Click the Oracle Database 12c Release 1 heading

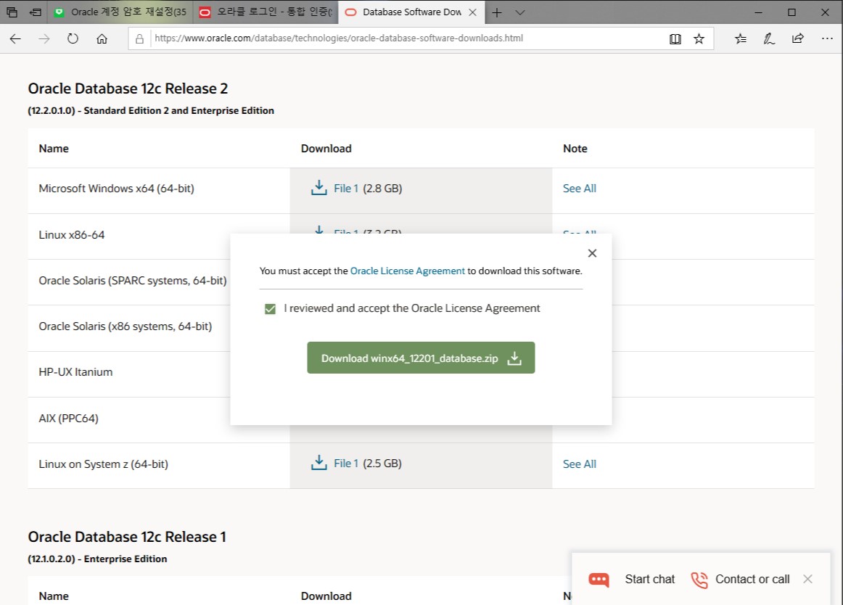point(127,537)
